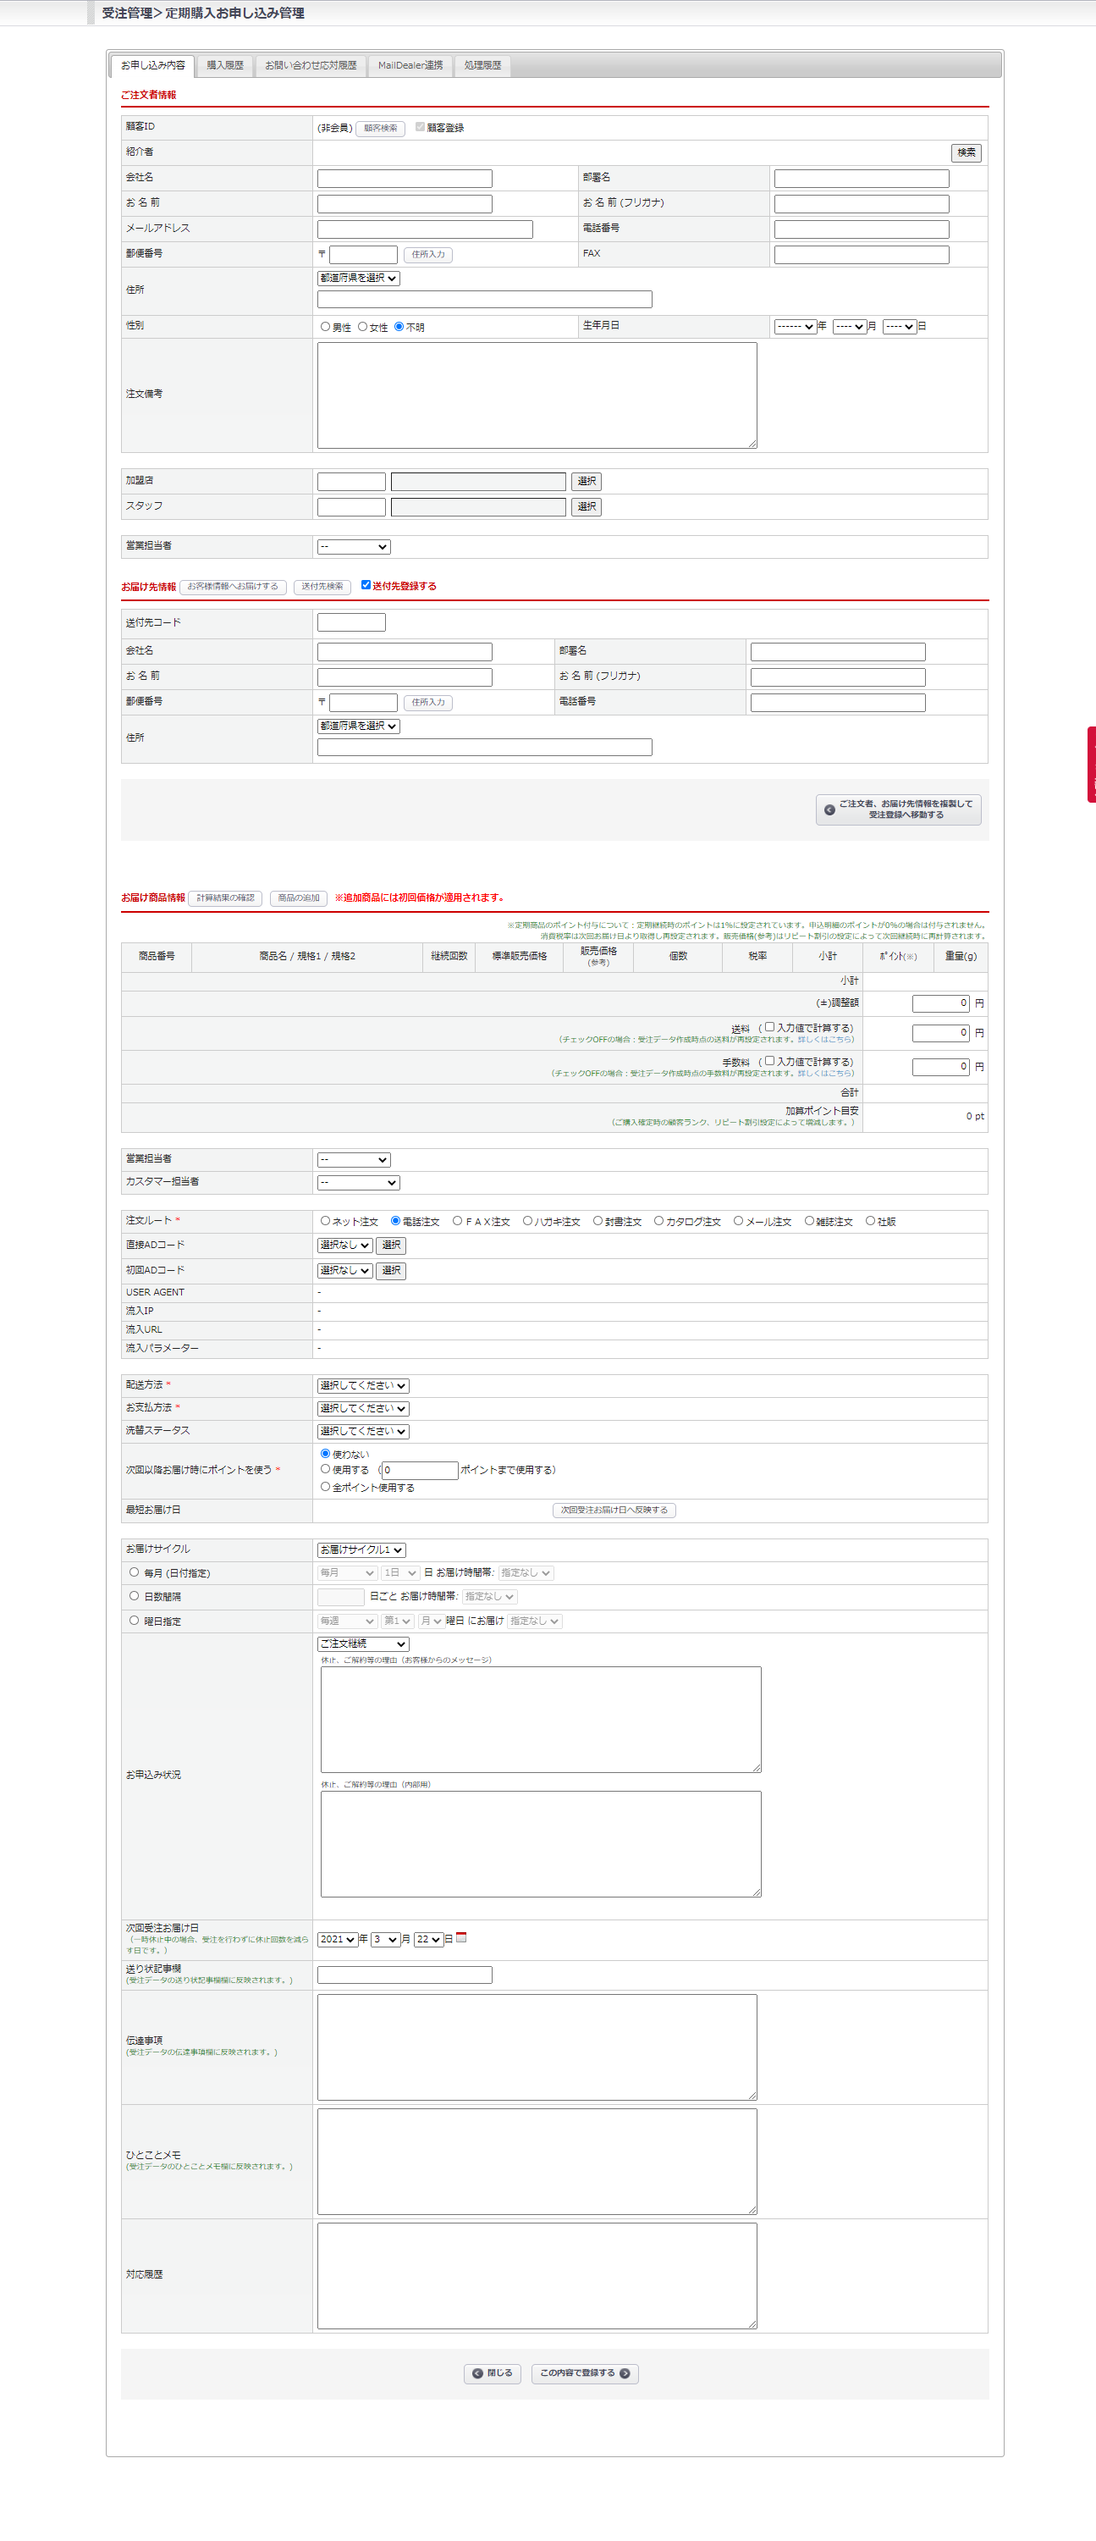Click the 送付先検索 button
Image resolution: width=1096 pixels, height=2541 pixels.
click(x=322, y=587)
